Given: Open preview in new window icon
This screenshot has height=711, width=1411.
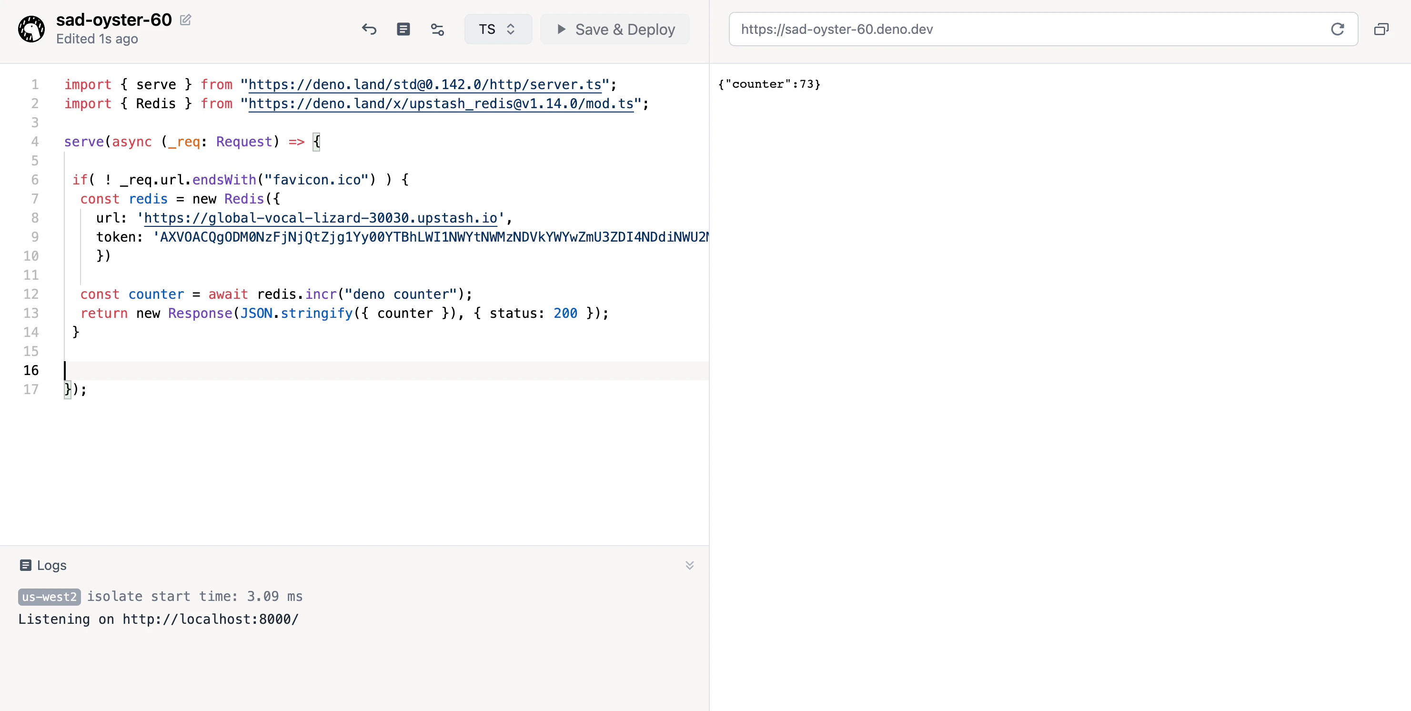Looking at the screenshot, I should 1381,29.
